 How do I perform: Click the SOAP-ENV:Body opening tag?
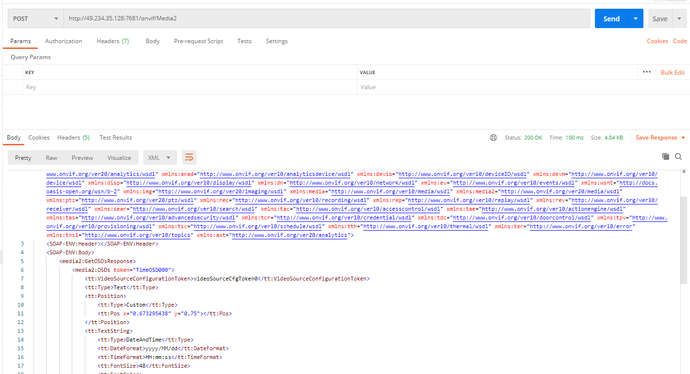[x=70, y=252]
